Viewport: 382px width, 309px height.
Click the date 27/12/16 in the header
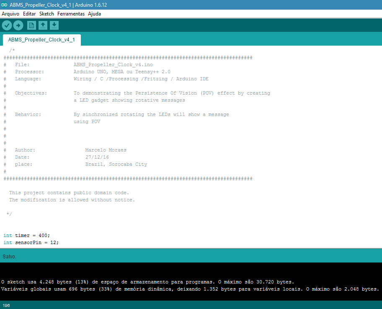[x=97, y=157]
